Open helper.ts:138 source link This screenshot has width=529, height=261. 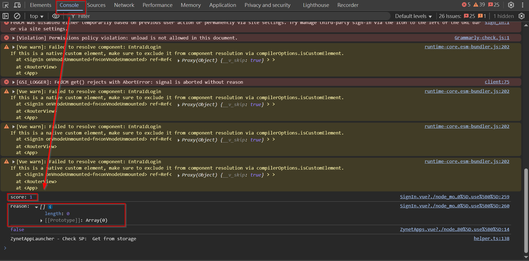(491, 238)
